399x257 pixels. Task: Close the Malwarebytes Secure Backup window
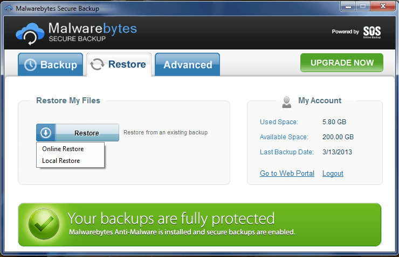pos(383,6)
